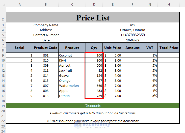This screenshot has height=133, width=185.
Task: Click row 9 header
Action: (x=3, y=55)
